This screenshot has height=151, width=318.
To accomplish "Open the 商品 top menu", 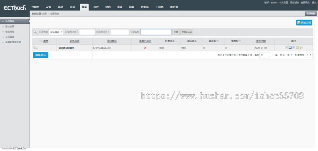I will click(x=60, y=7).
